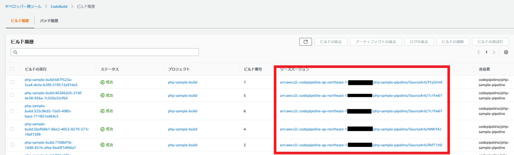Screen dimensions: 514x155
Task: Select checkbox for build 325c96d2 row
Action: pos(12,111)
